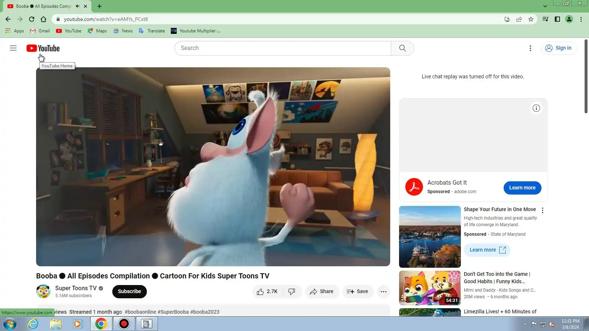Image resolution: width=589 pixels, height=331 pixels.
Task: Open more actions menu beside Save
Action: point(384,292)
